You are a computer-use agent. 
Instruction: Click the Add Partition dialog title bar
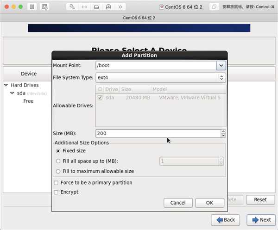point(139,55)
